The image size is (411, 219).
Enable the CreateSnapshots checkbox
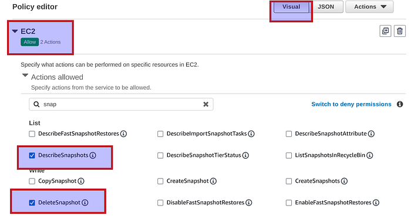click(289, 181)
